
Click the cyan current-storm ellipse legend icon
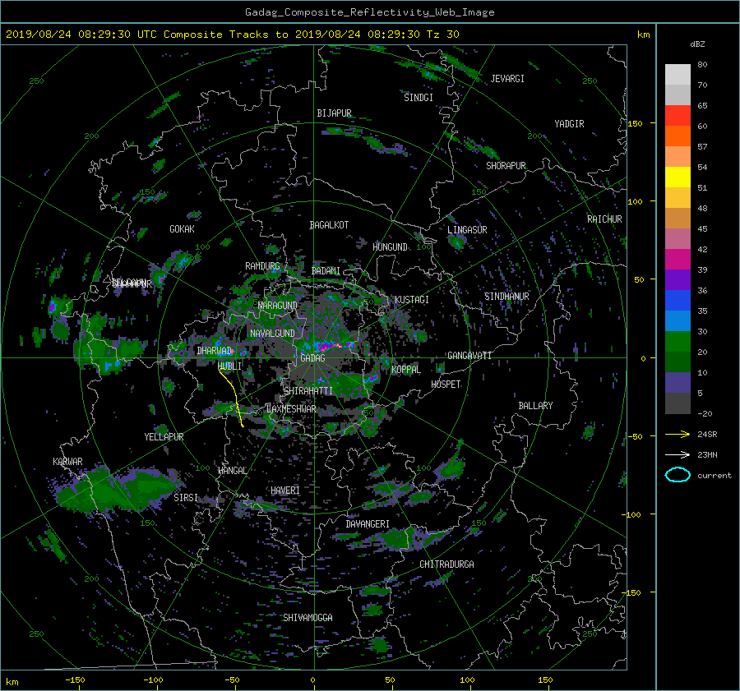tap(678, 475)
